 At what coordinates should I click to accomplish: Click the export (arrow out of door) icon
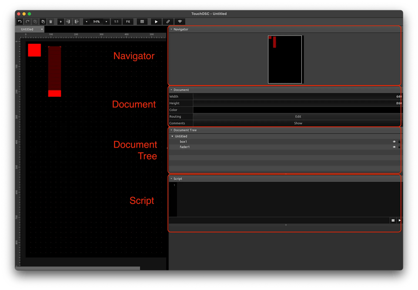click(76, 22)
